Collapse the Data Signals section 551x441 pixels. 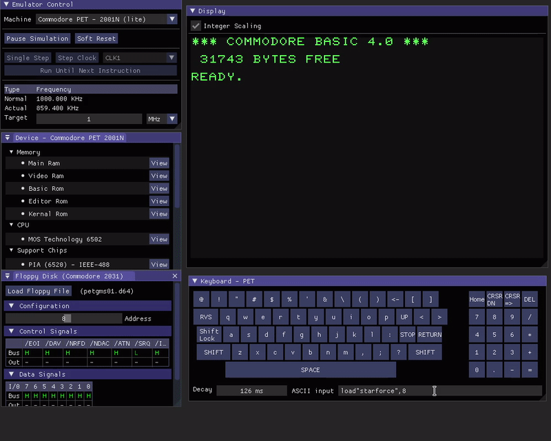(11, 374)
